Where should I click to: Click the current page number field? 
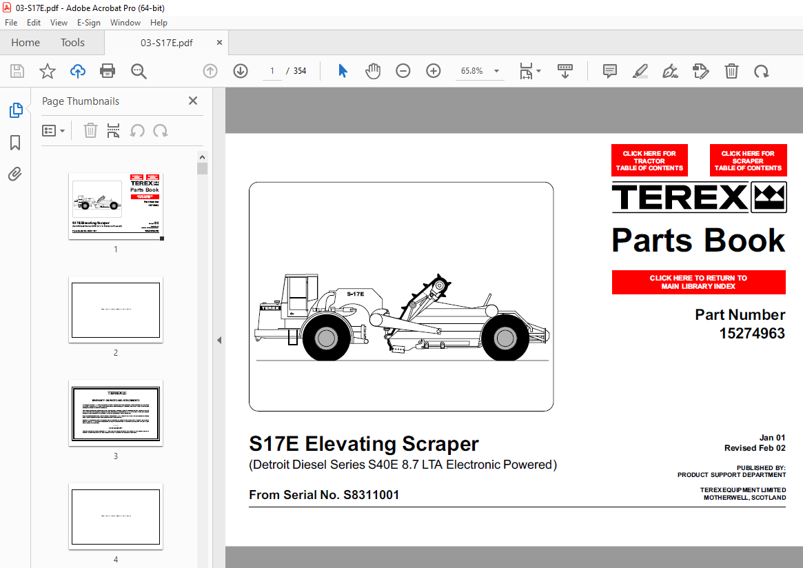tap(272, 71)
